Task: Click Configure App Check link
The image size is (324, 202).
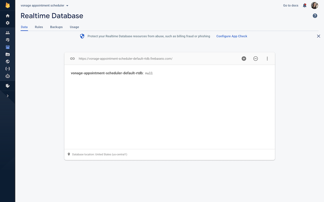Action: click(232, 36)
